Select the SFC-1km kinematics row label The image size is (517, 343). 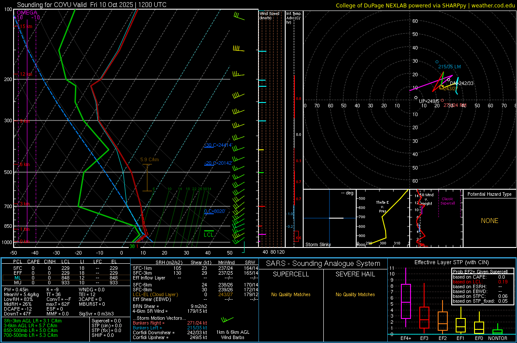(x=142, y=269)
